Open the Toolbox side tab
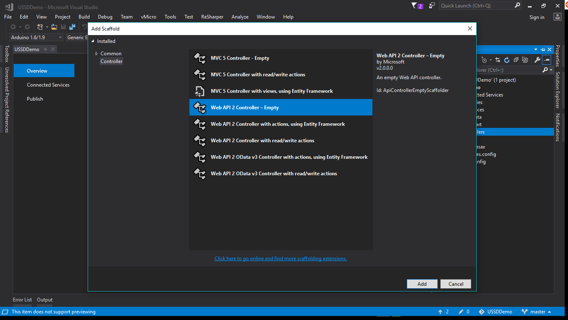This screenshot has width=568, height=320. 7,54
